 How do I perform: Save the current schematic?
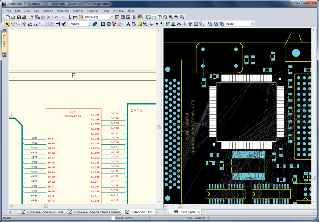pyautogui.click(x=19, y=17)
